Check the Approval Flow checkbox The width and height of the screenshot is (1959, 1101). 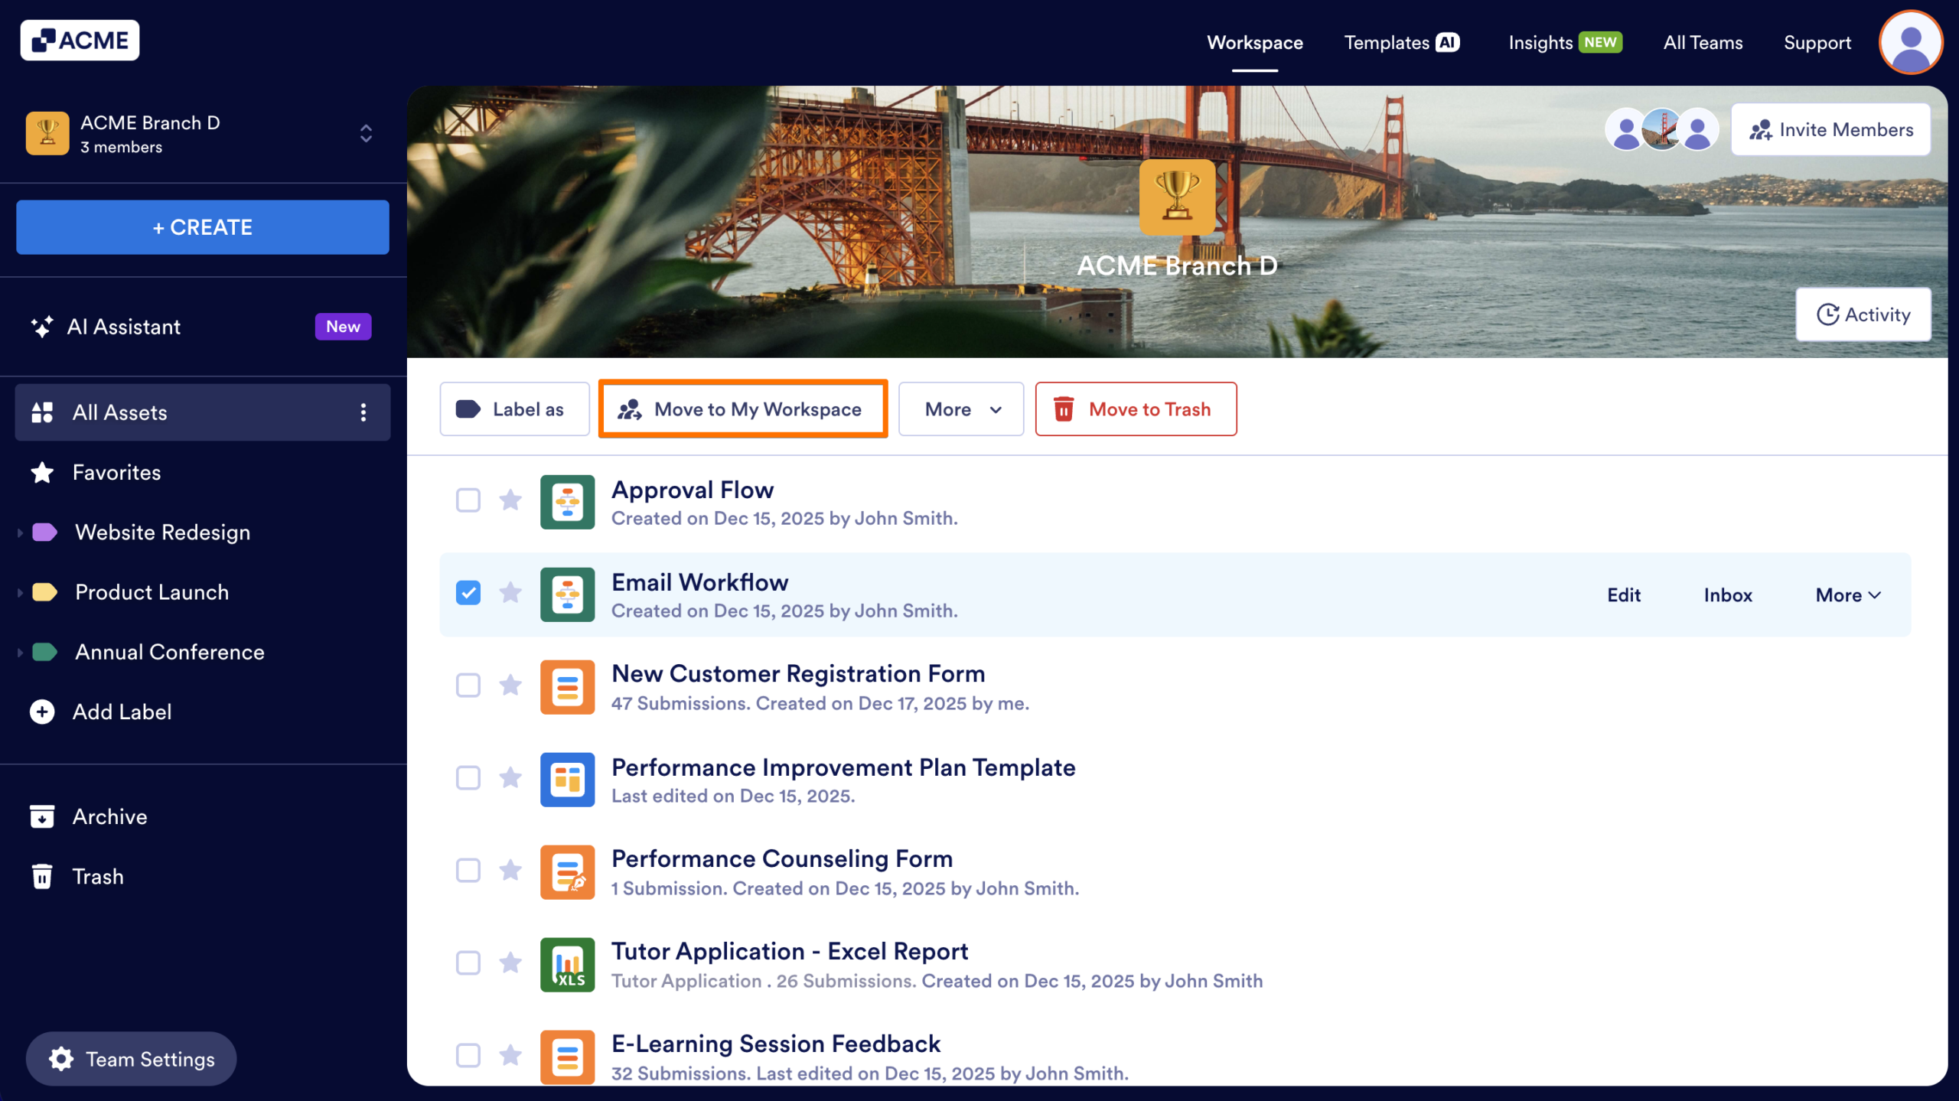pos(468,500)
